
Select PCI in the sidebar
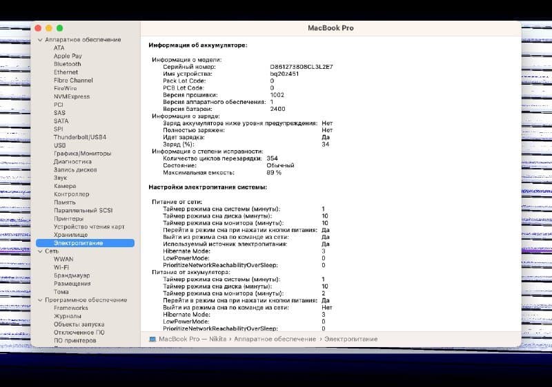click(59, 105)
